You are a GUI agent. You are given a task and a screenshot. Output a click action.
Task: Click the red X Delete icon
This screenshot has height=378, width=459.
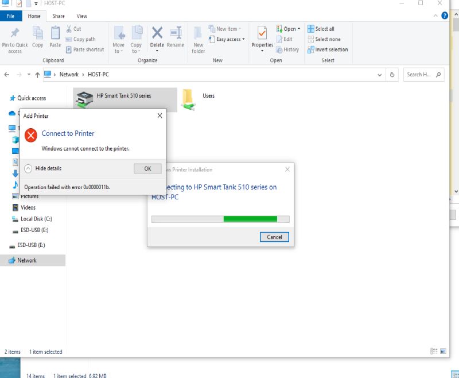coord(157,33)
